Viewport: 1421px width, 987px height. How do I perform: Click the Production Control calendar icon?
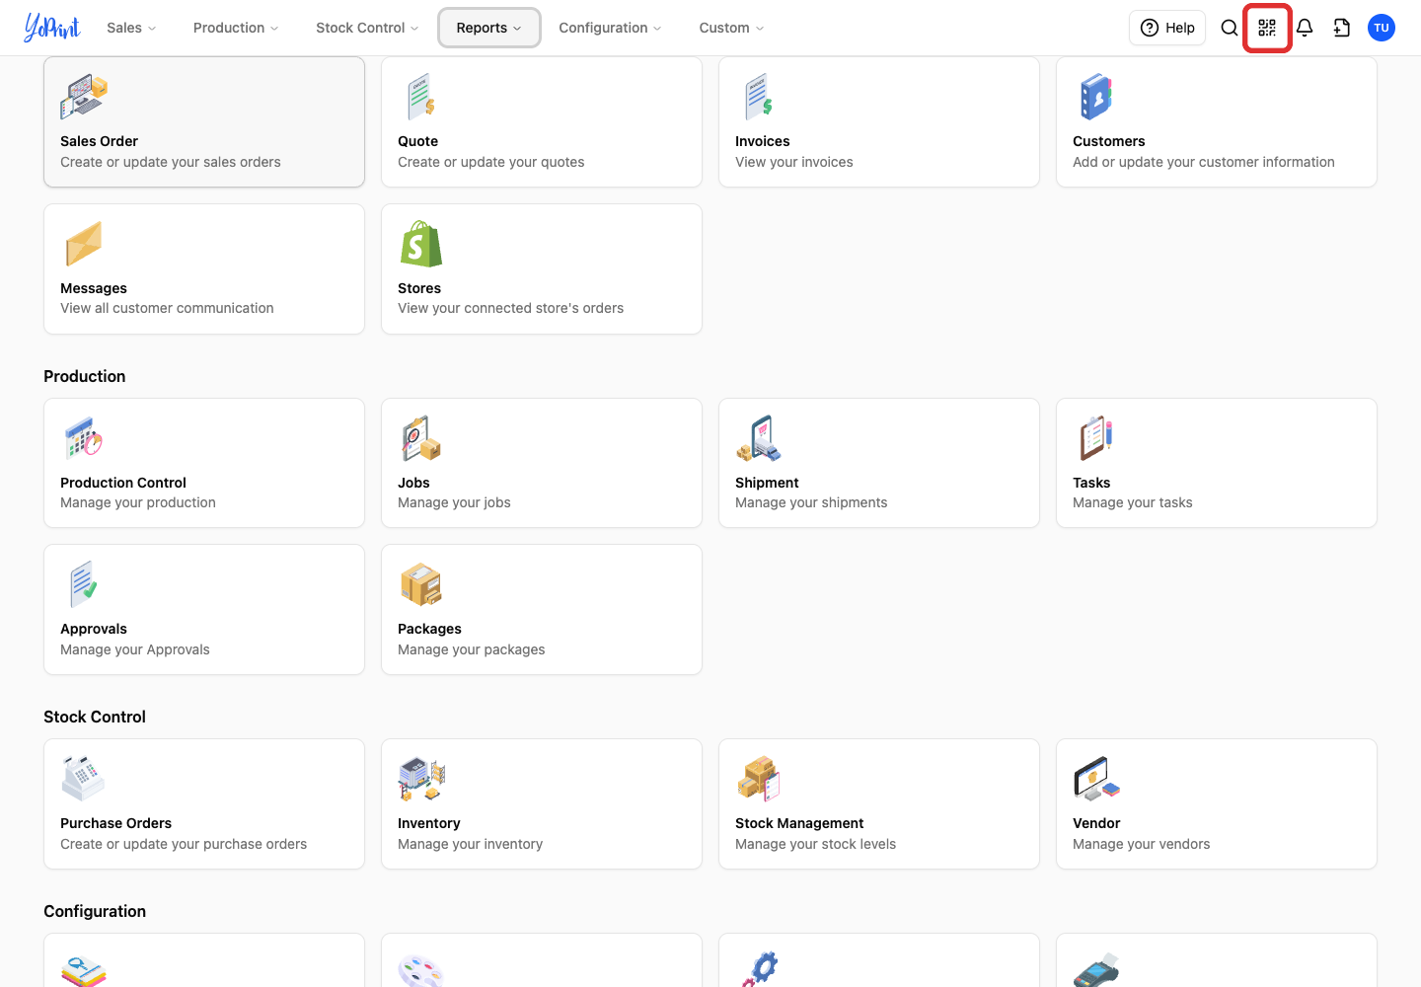click(84, 438)
